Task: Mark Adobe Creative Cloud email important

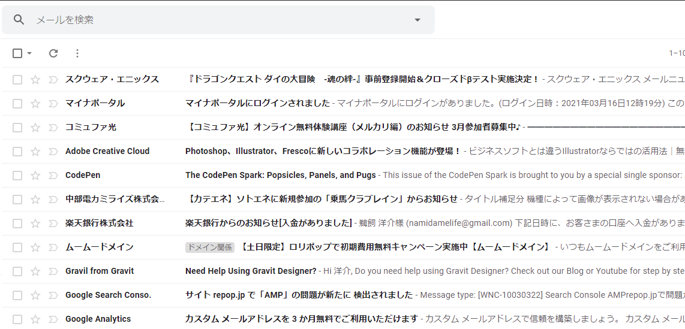Action: pyautogui.click(x=53, y=152)
